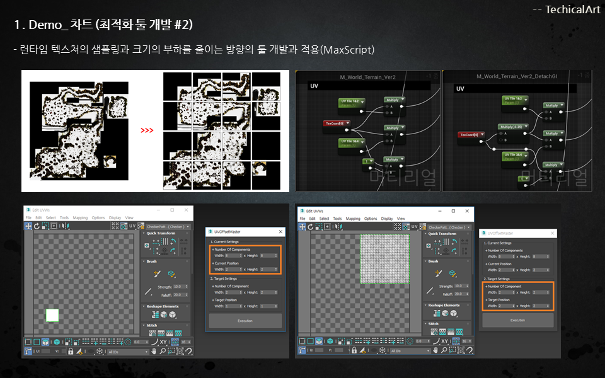The image size is (605, 378).
Task: Enable polygon sub-object mode in left bottom toolbar
Action: pyautogui.click(x=46, y=342)
